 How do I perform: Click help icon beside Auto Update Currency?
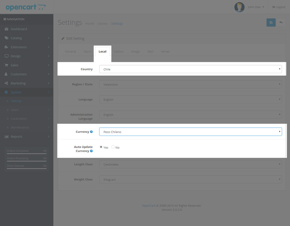(x=91, y=151)
